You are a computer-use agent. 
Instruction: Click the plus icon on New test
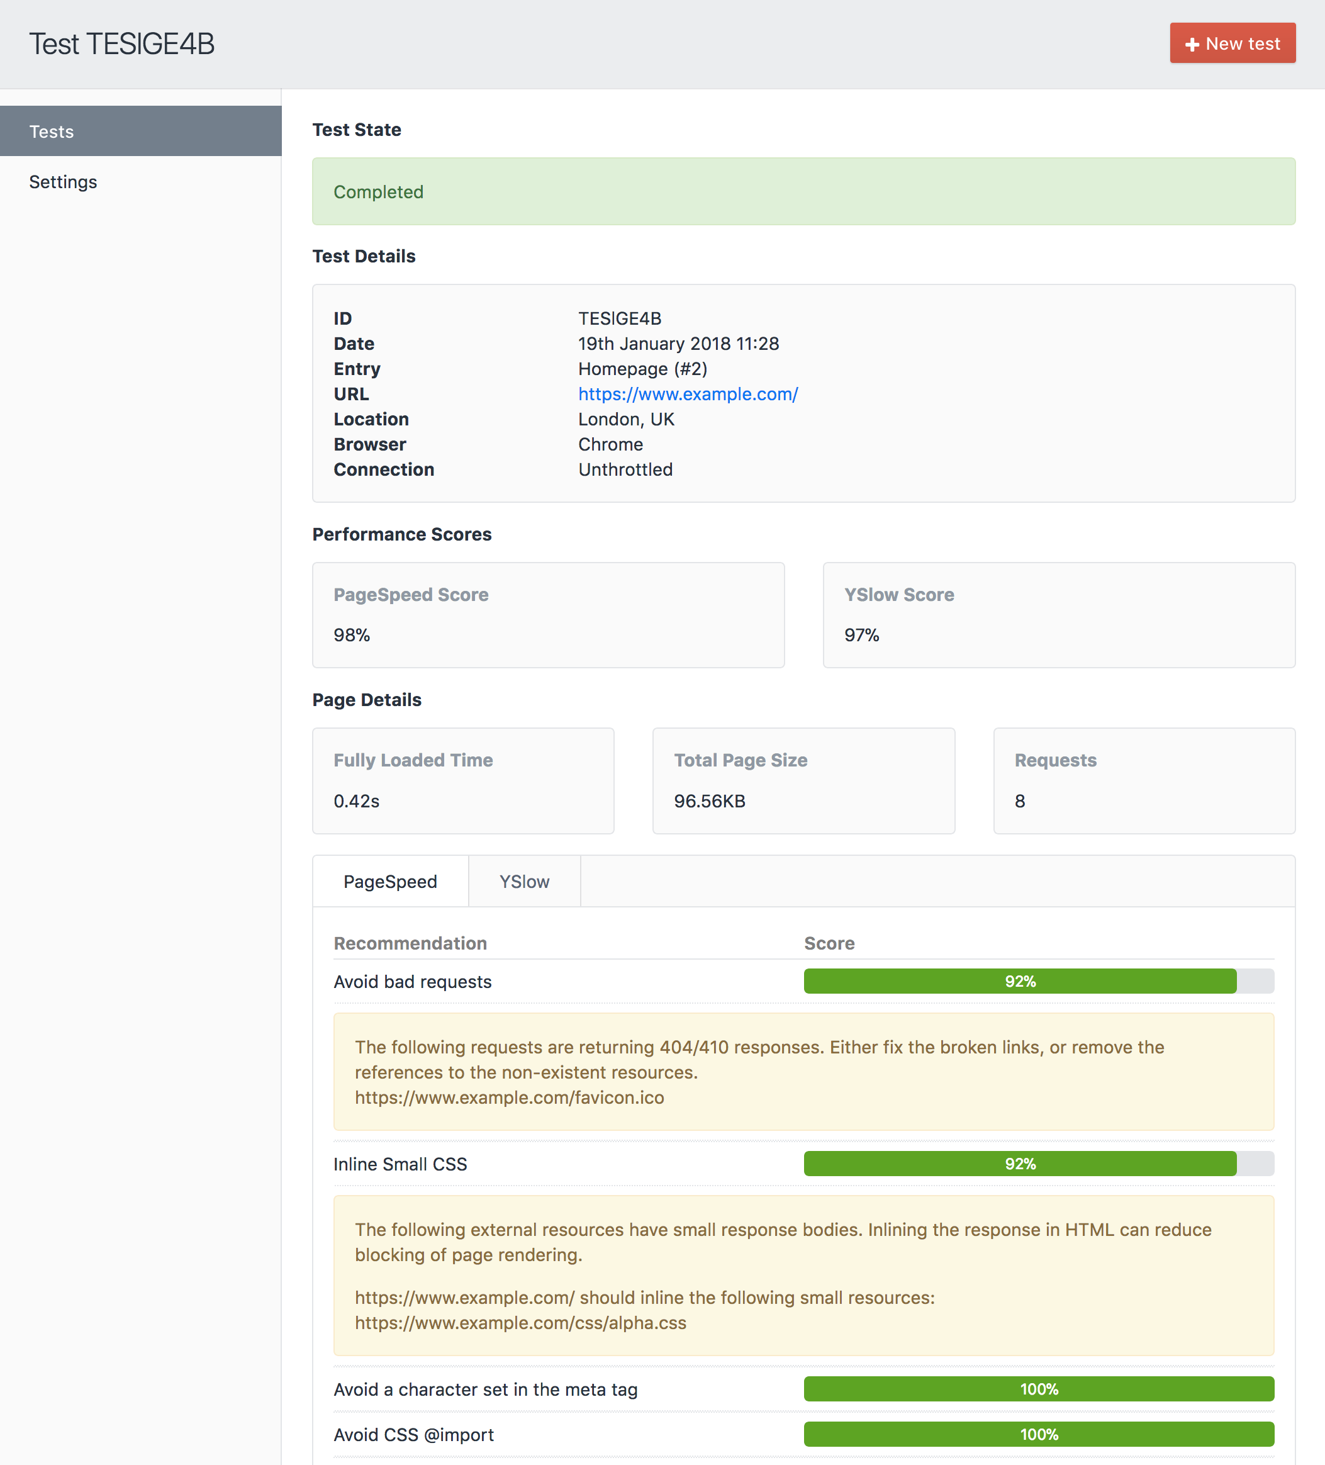point(1192,44)
